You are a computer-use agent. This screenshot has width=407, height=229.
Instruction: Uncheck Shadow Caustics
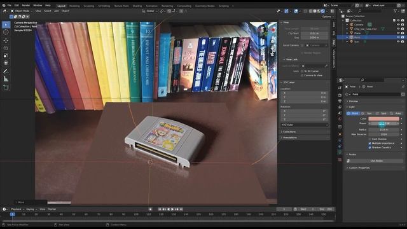370,148
